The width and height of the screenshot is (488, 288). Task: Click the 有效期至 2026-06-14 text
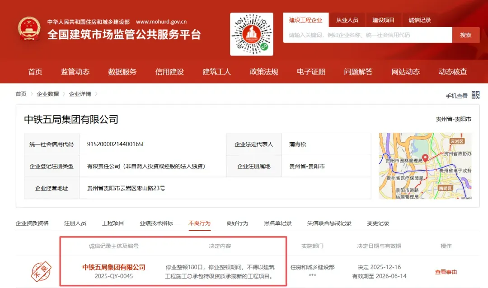coord(380,276)
